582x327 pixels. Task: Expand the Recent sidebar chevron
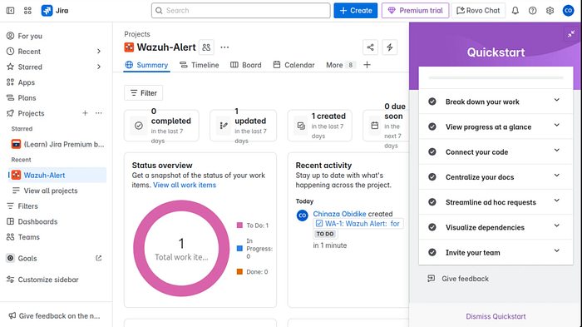(x=99, y=52)
